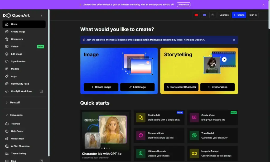
Task: Click the Create Image plus-circle icon
Action: pos(7,32)
